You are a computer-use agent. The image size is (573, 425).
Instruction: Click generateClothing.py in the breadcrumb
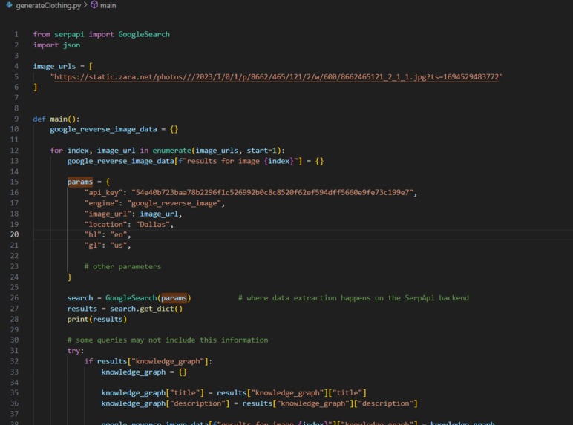coord(48,5)
